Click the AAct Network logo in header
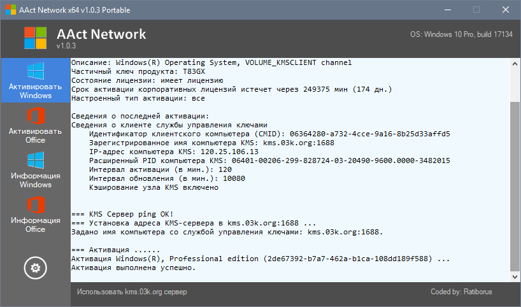Screen dimensions: 521x307 35,38
